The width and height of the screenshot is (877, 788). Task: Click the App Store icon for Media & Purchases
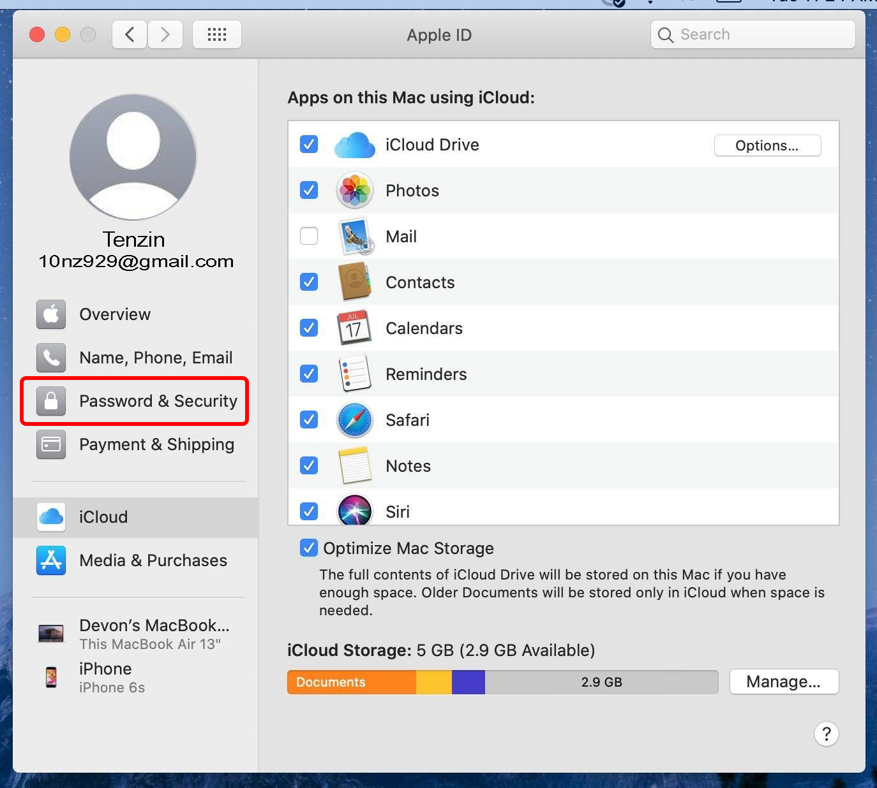pos(51,560)
